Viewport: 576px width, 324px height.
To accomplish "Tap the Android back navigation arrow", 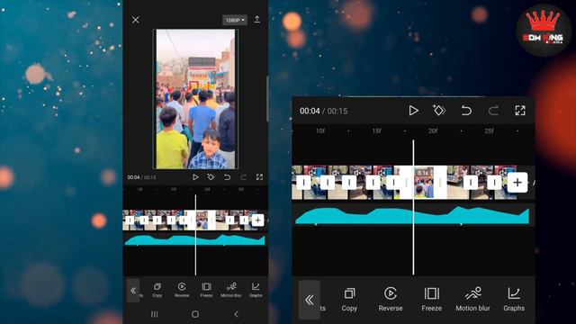I will tap(236, 314).
